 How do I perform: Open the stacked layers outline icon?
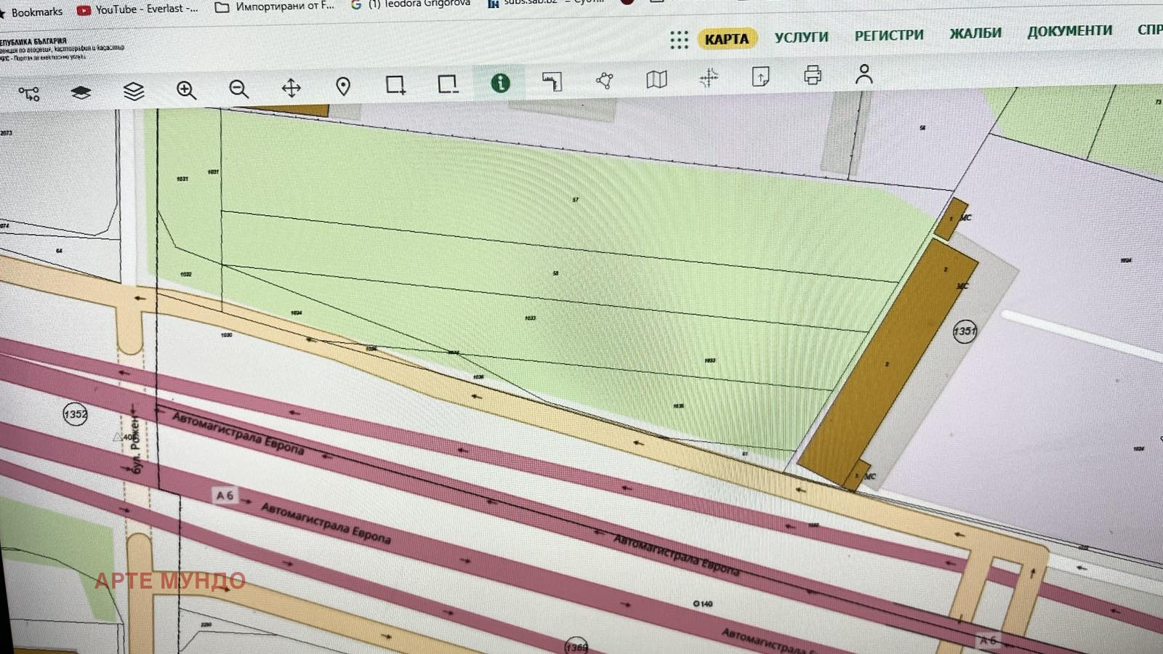(134, 92)
